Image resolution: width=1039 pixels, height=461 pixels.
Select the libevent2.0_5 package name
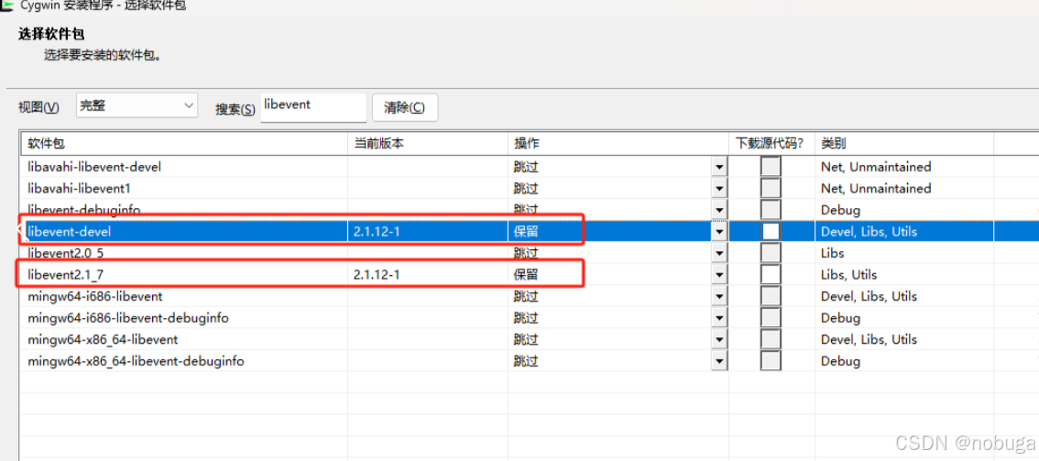point(66,253)
